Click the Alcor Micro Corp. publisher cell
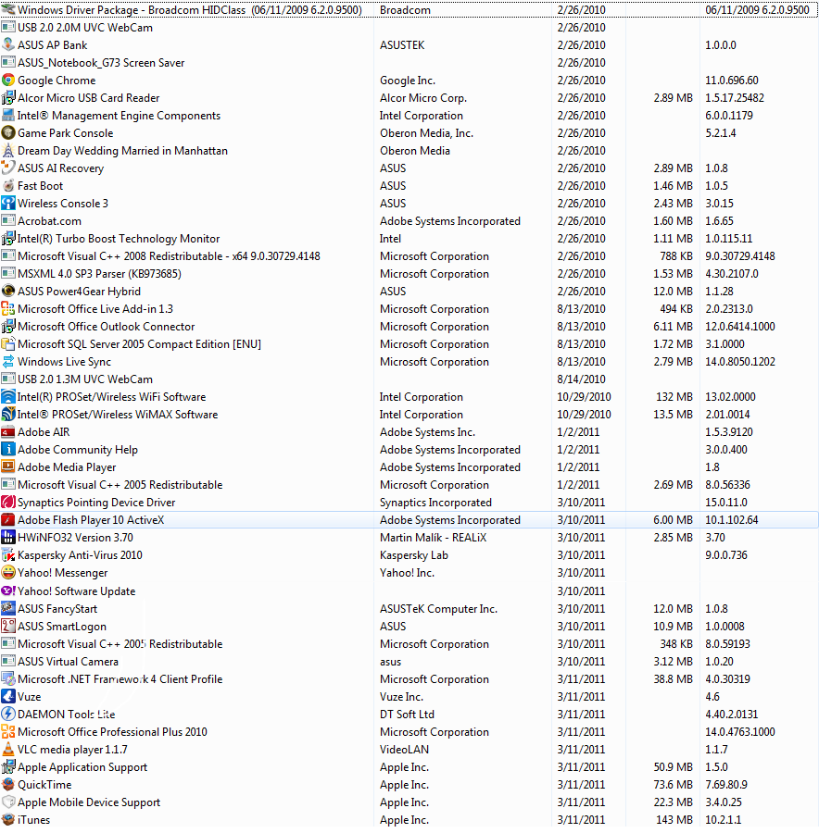Image resolution: width=819 pixels, height=833 pixels. (423, 98)
